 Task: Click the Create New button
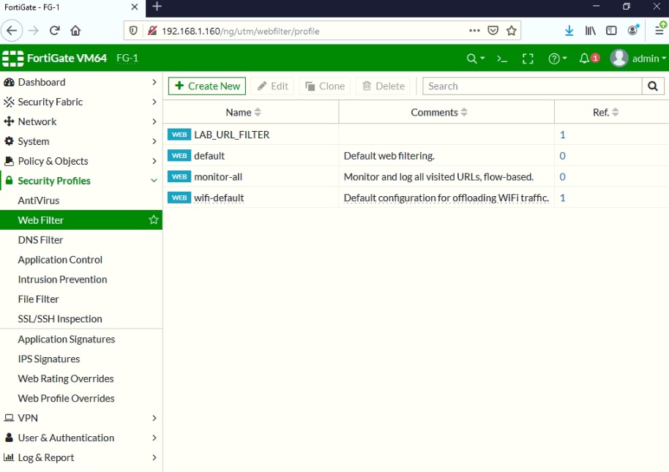click(x=206, y=86)
